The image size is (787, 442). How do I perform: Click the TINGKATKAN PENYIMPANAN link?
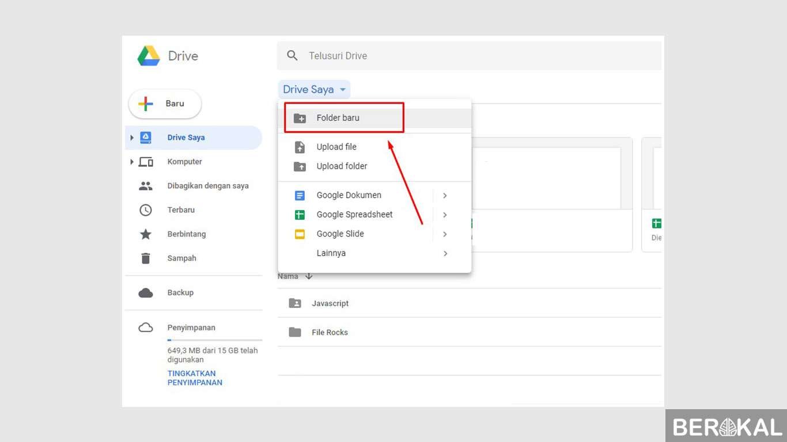[195, 378]
